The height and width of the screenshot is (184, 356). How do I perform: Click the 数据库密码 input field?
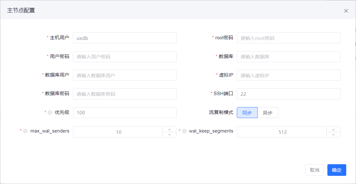[125, 94]
